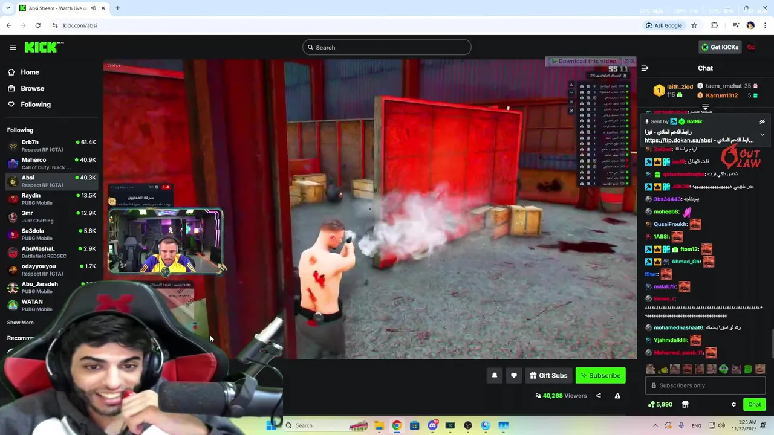Image resolution: width=774 pixels, height=435 pixels.
Task: Click browser back arrow
Action: 8,25
